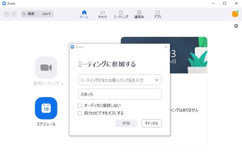Maximize the Zoom main window
Screen dimensions: 242x157
[x=225, y=3]
